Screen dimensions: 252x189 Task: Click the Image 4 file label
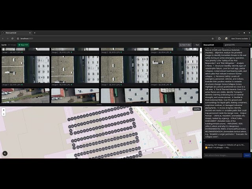pos(161,52)
